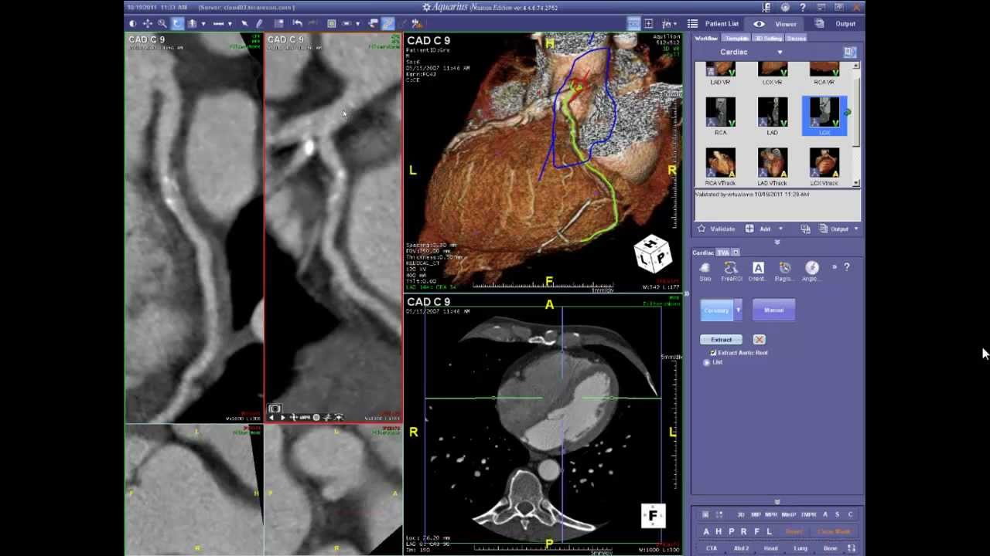The image size is (990, 556).
Task: Click the undo arrow icon
Action: tap(297, 24)
